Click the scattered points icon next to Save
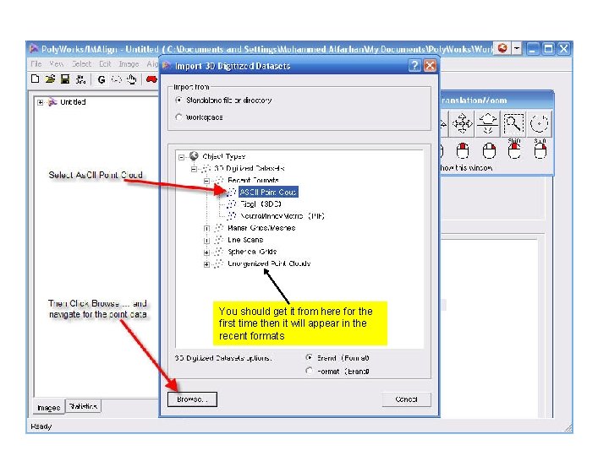The image size is (609, 456). click(x=80, y=79)
